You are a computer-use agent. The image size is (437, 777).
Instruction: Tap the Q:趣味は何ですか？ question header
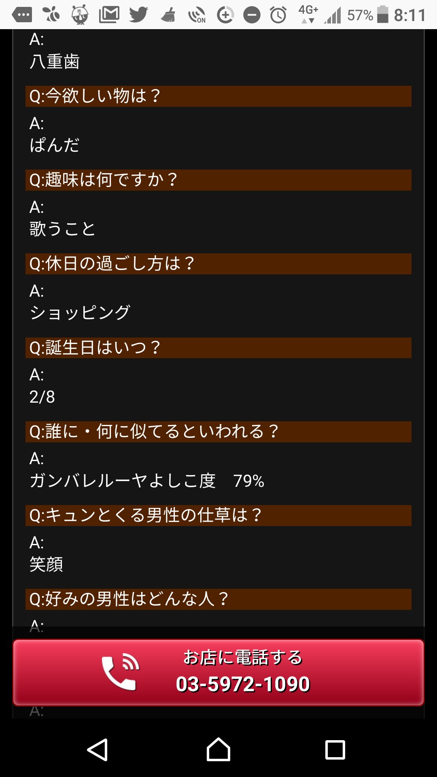218,180
